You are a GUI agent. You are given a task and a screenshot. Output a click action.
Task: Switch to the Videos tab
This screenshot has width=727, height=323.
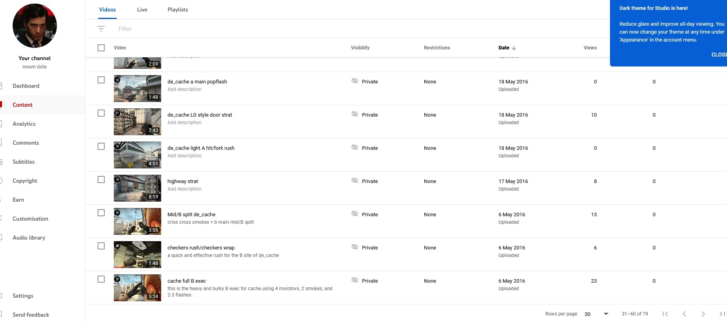(x=107, y=9)
